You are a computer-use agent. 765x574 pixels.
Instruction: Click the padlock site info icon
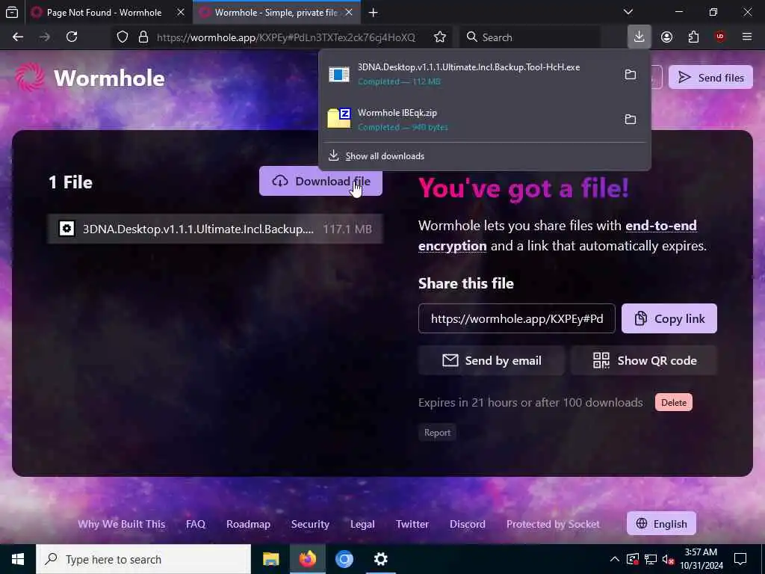[143, 37]
